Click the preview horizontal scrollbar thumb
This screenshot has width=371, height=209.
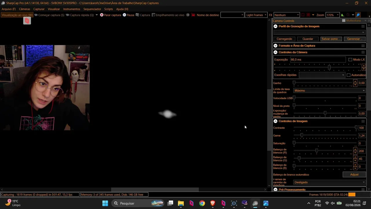coord(155,190)
